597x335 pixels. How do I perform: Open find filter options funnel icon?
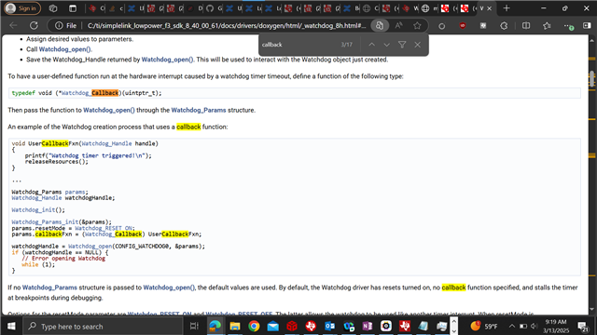[x=402, y=45]
